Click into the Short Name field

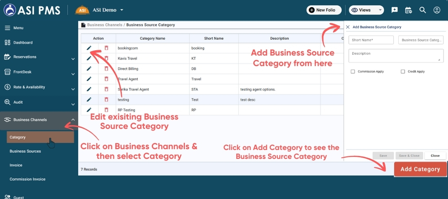371,40
